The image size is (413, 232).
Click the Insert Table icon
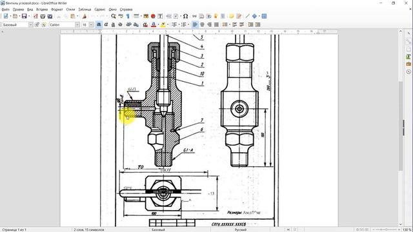(136, 16)
